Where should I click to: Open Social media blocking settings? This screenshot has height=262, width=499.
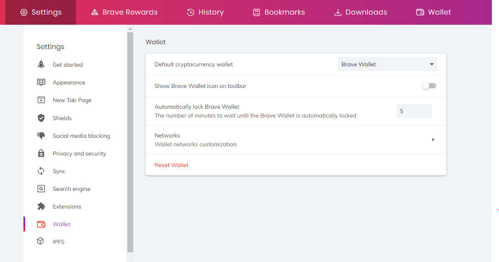[x=81, y=136]
